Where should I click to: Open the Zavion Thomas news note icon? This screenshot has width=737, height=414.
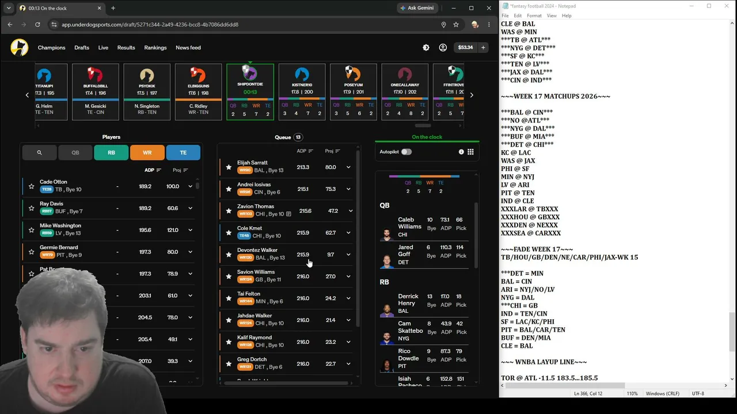pyautogui.click(x=288, y=214)
